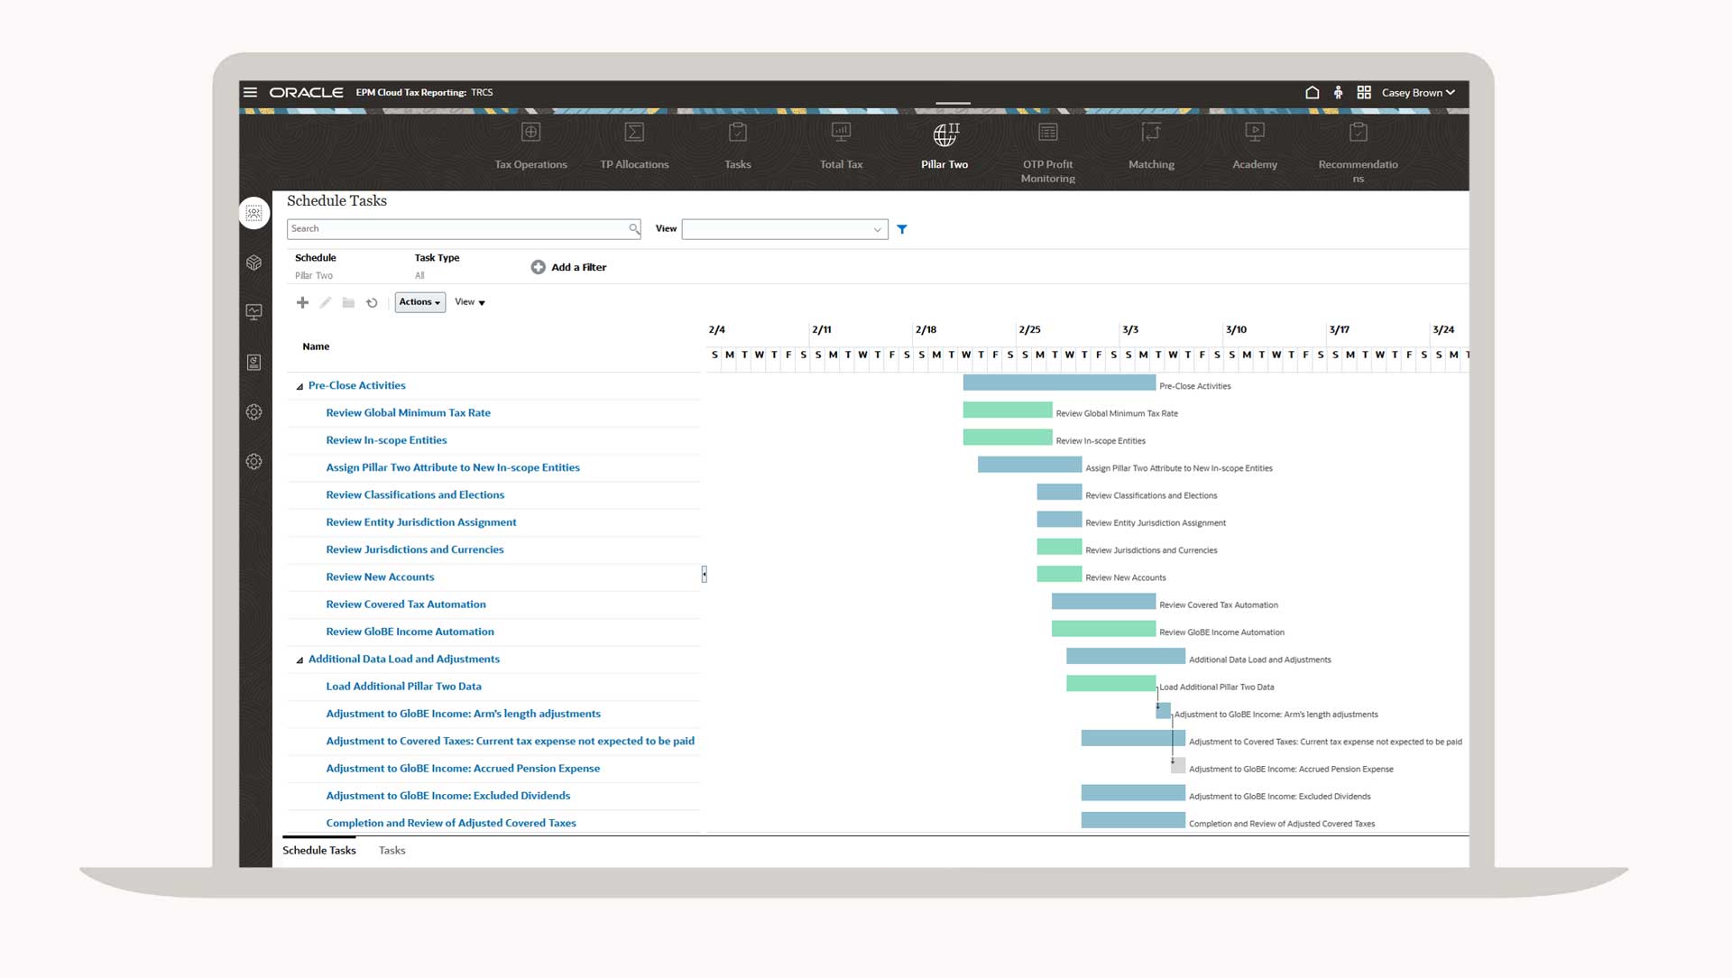Click the blue filter funnel icon
Viewport: 1732px width, 978px height.
(x=902, y=229)
